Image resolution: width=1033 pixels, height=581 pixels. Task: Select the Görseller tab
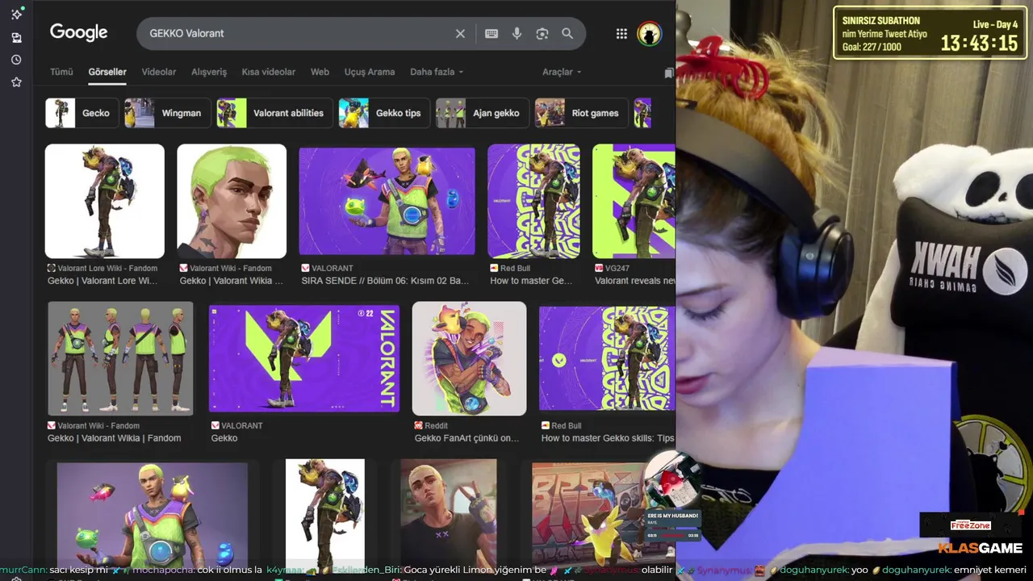(x=107, y=72)
